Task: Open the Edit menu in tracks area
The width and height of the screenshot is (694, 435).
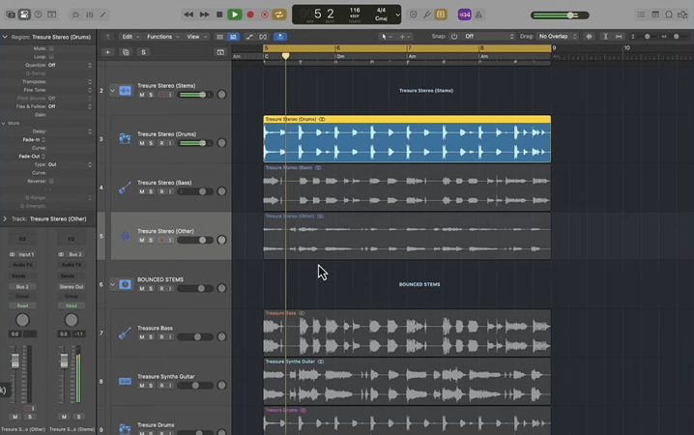Action: click(x=129, y=37)
